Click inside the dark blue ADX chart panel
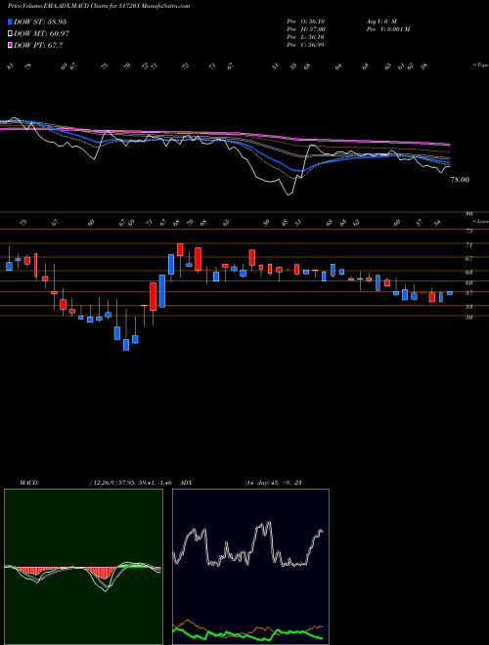 pyautogui.click(x=250, y=567)
